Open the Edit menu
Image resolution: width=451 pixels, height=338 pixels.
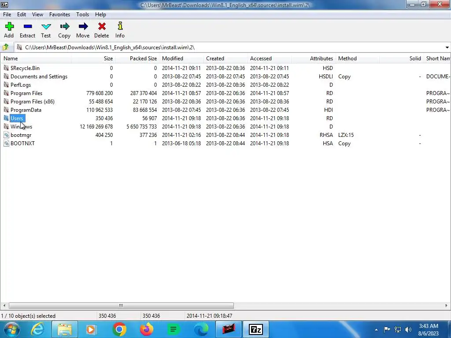(22, 15)
